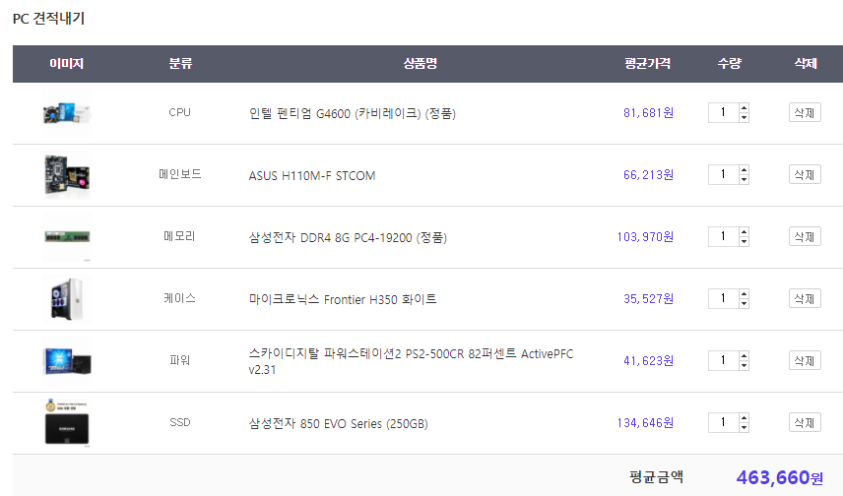Increase CPU quantity with up arrow
The image size is (843, 496).
click(744, 108)
